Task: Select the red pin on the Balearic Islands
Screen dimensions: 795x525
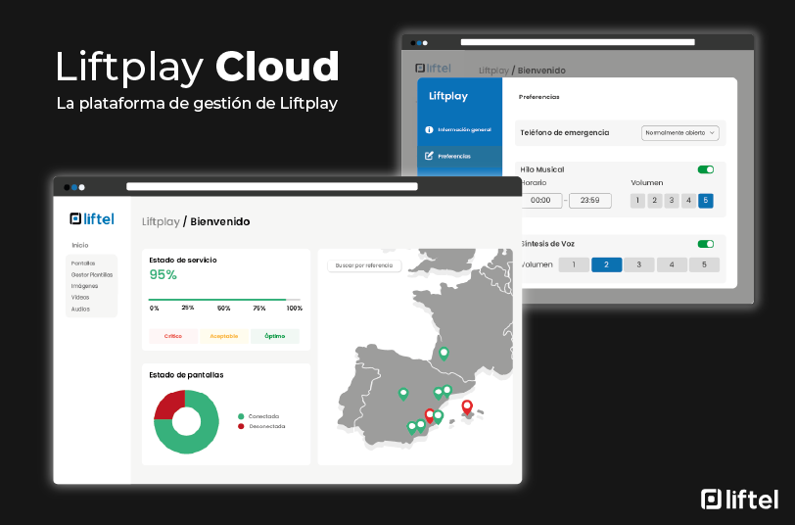Action: click(467, 406)
